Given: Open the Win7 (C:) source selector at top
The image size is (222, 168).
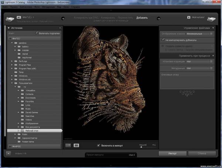Looking at the screenshot, I should pyautogui.click(x=28, y=17).
